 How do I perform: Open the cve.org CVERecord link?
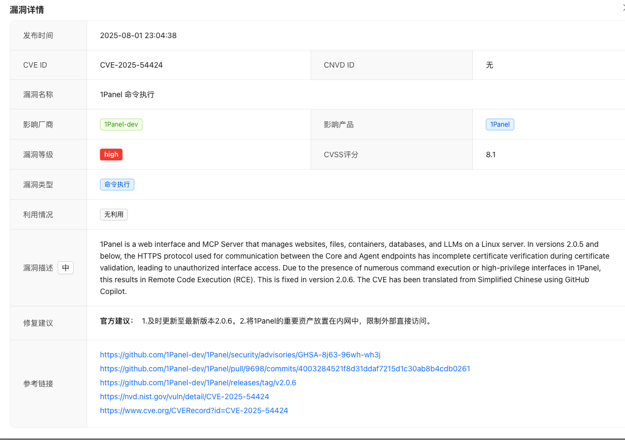point(193,410)
